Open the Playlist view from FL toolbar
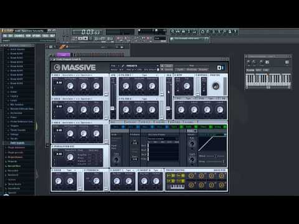Image resolution: width=299 pixels, height=224 pixels. coord(173,32)
